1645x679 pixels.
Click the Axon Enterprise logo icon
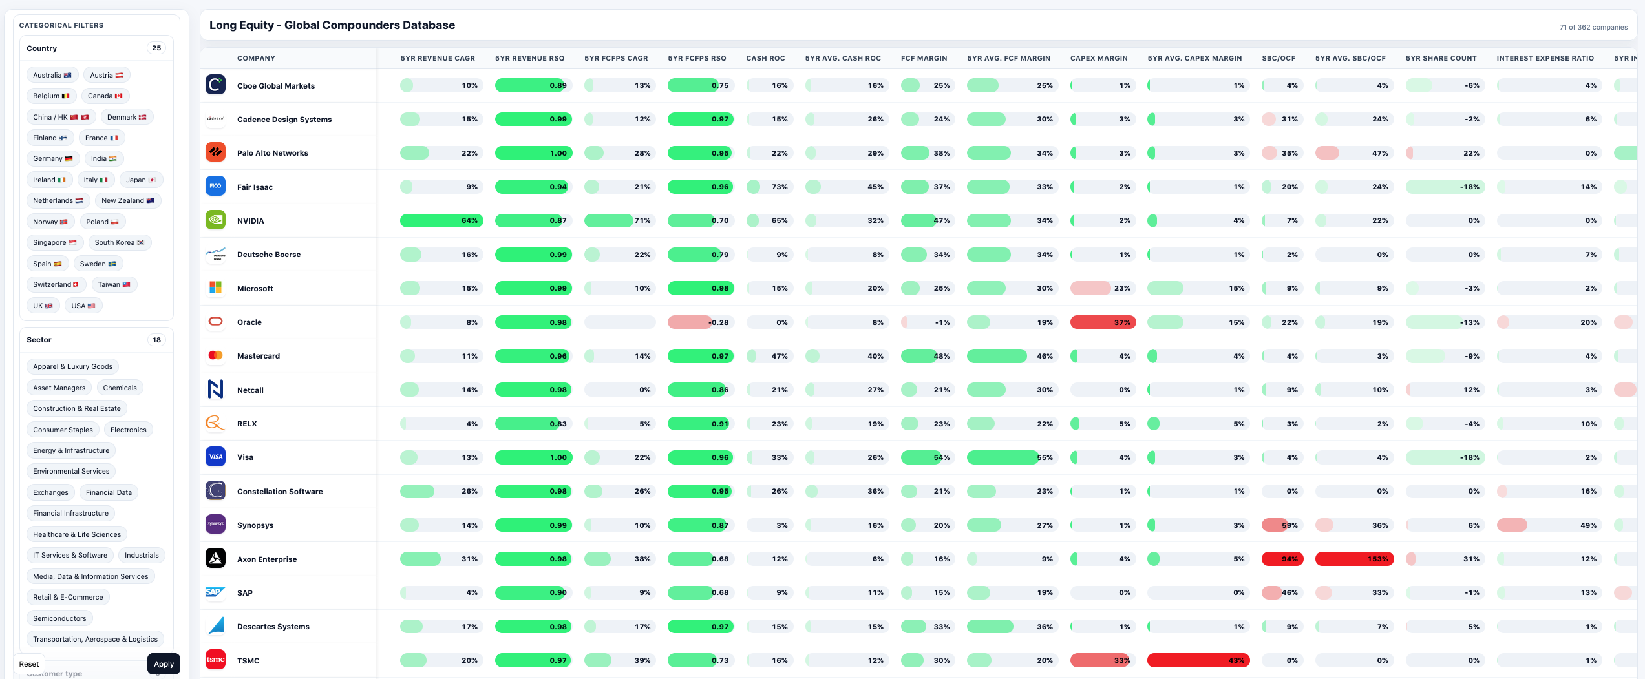(215, 558)
